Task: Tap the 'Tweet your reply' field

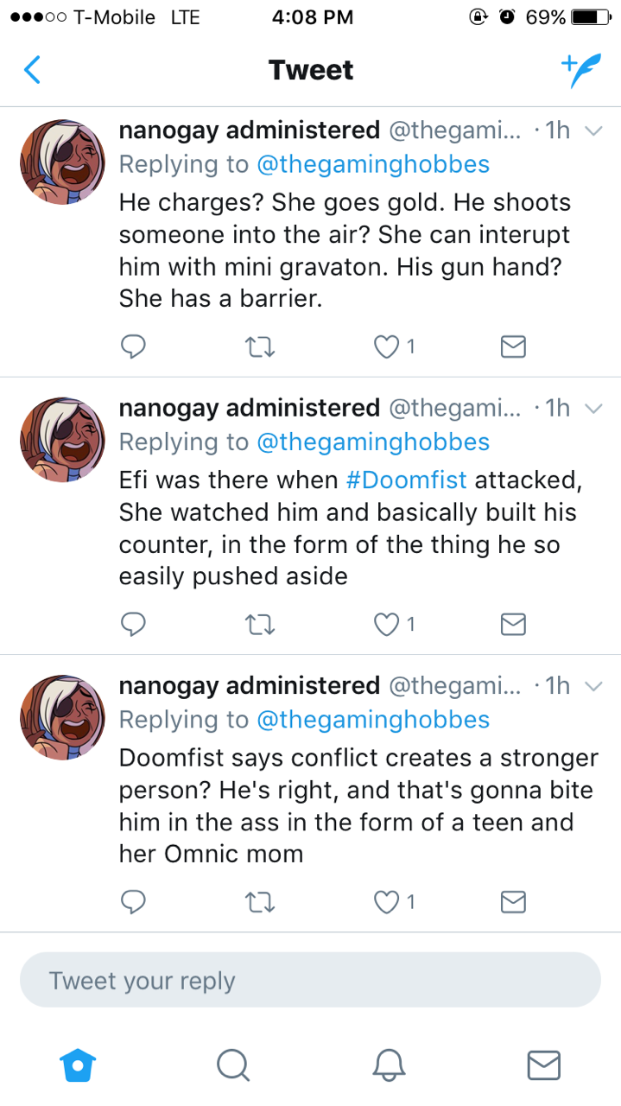Action: click(310, 981)
